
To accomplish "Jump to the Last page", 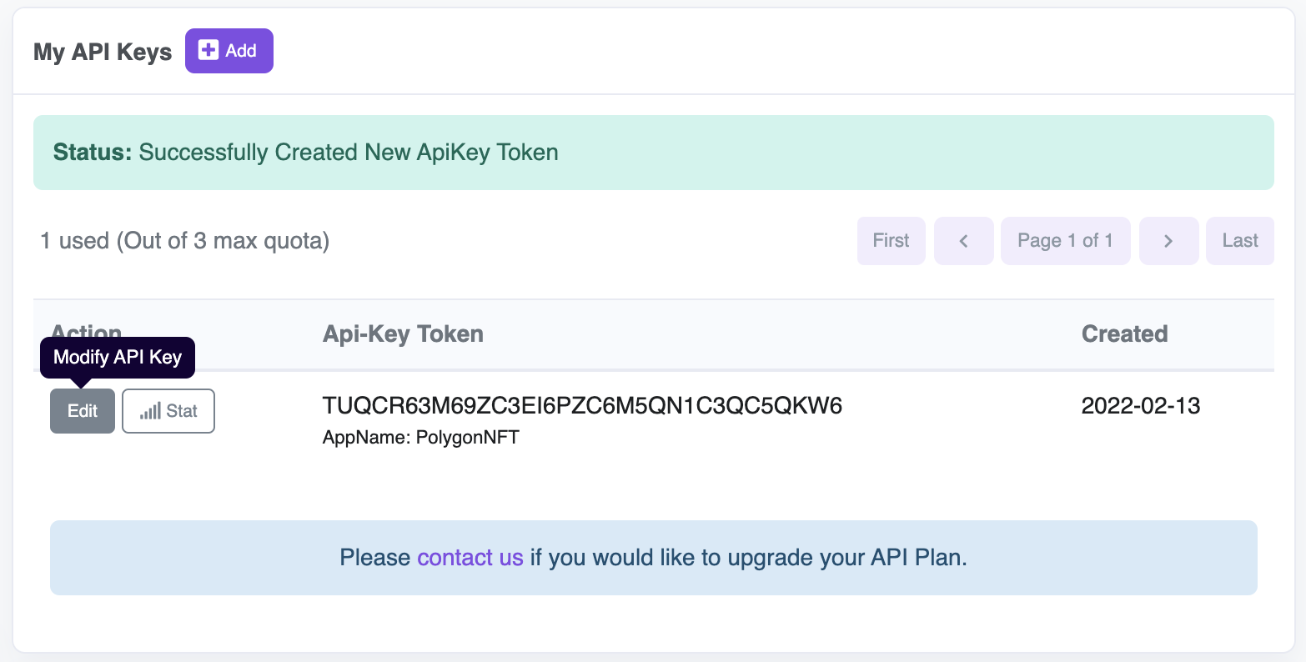I will click(x=1240, y=241).
